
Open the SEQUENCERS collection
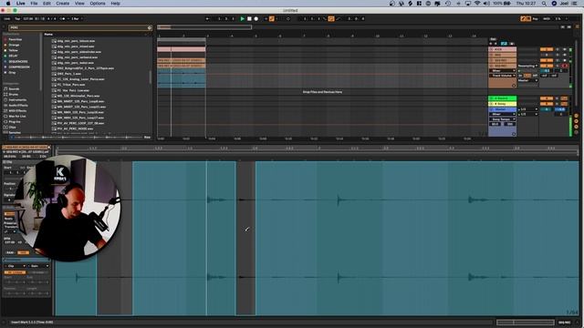coord(18,61)
